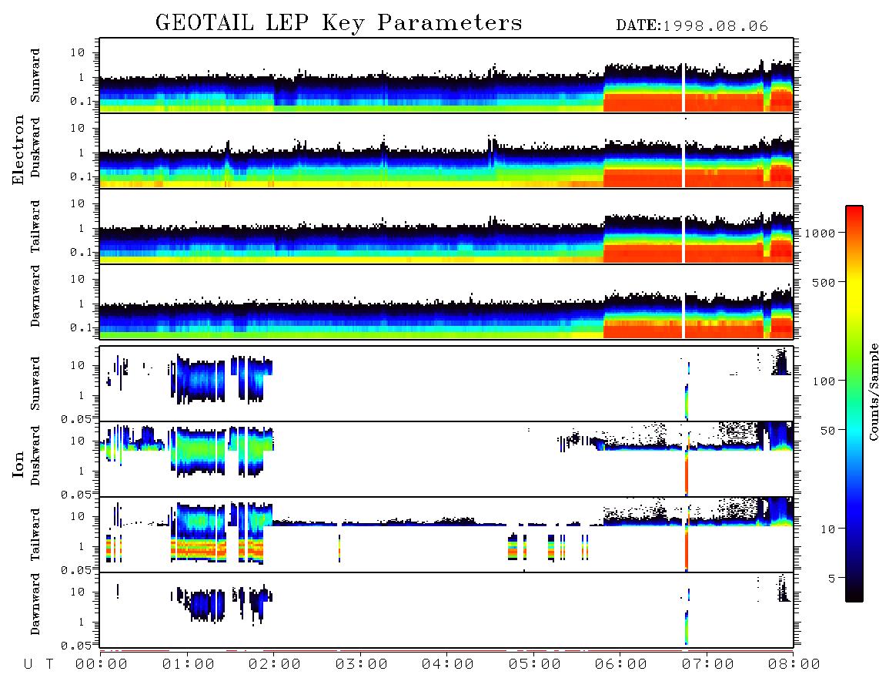Click the "Counts/Sample" color bar label

point(873,391)
